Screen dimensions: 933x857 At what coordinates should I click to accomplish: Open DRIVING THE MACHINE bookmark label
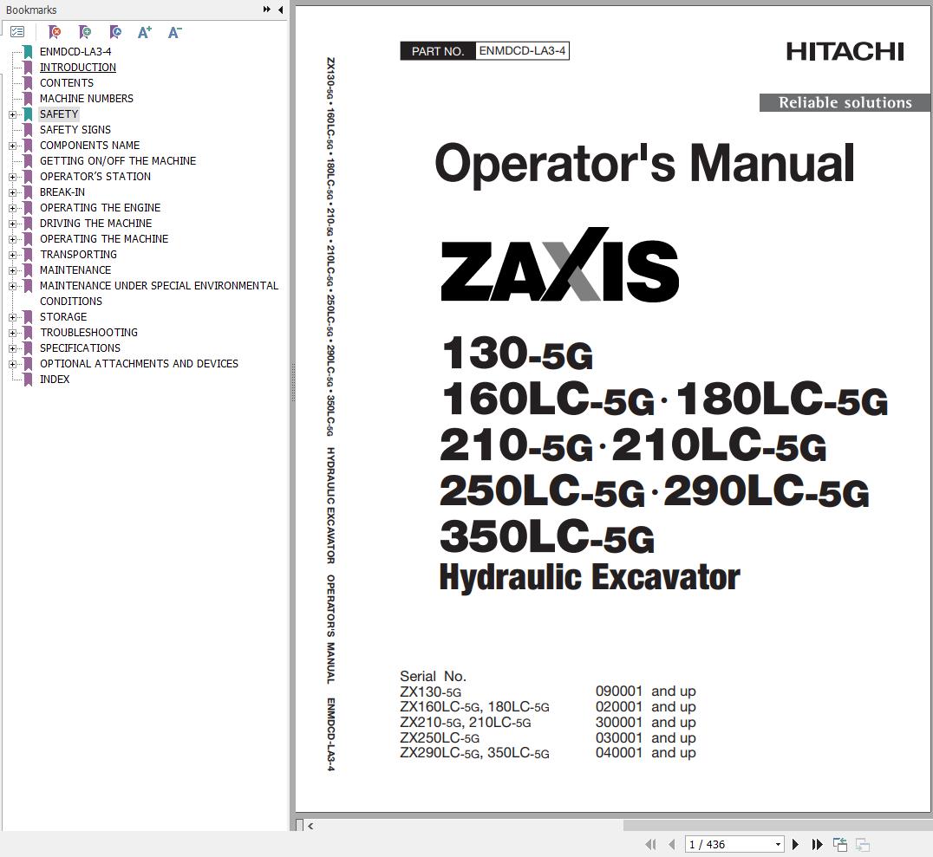95,223
